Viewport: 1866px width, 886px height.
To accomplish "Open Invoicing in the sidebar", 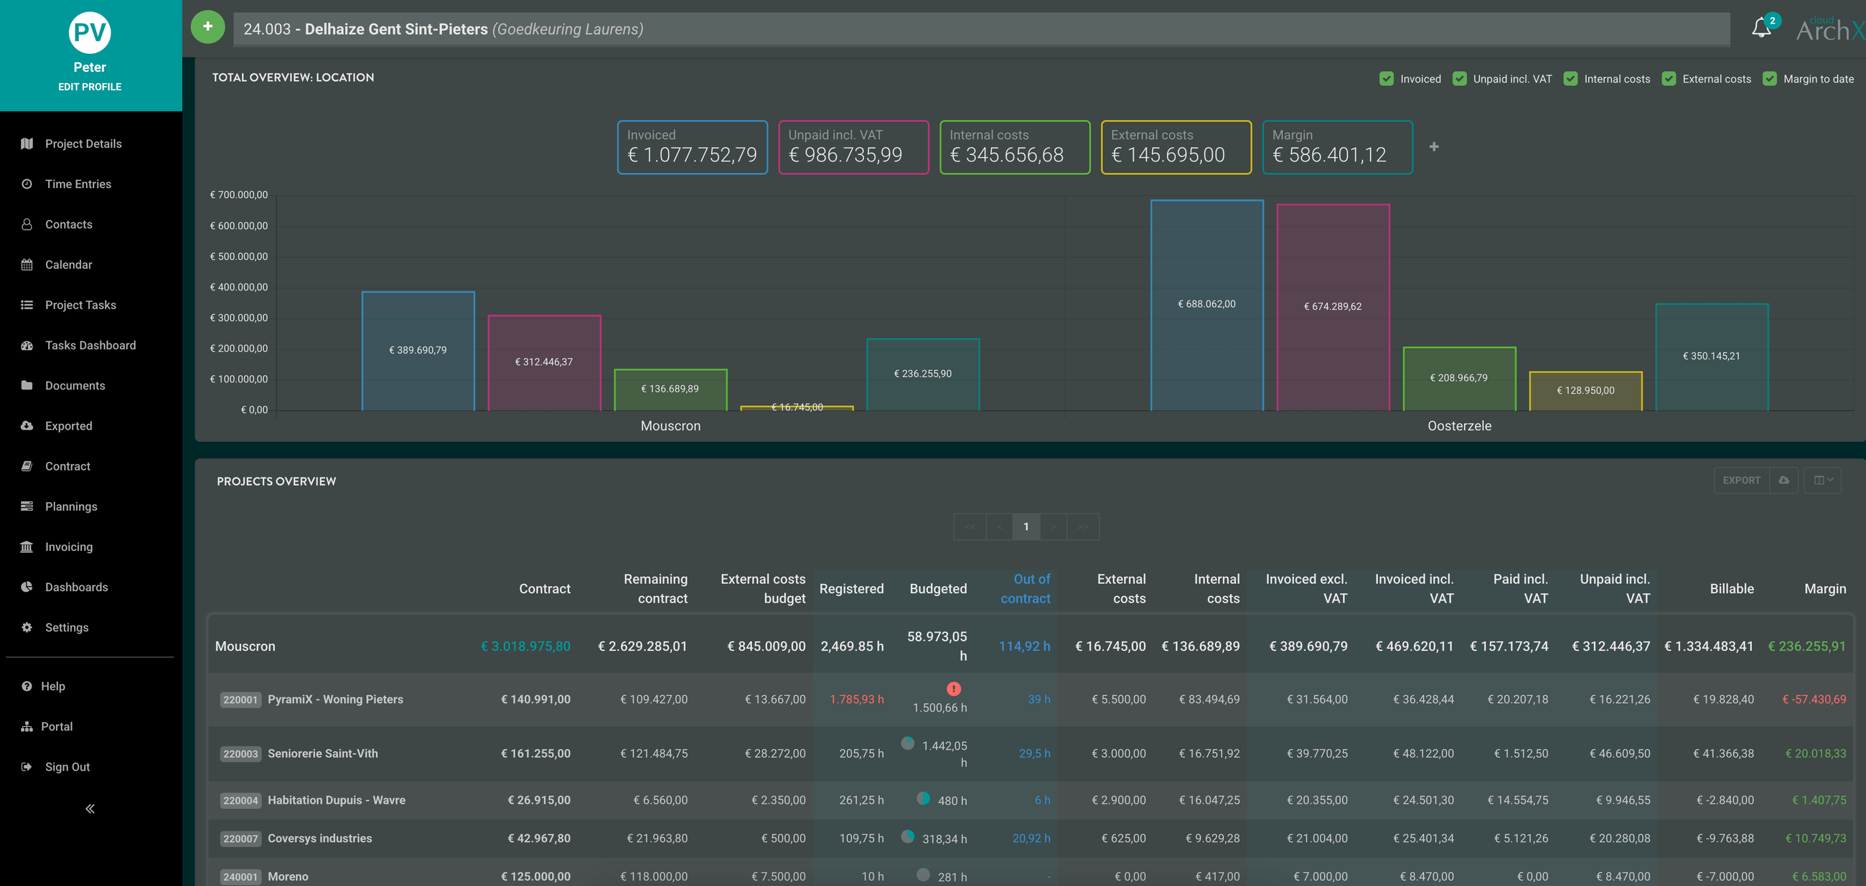I will pyautogui.click(x=69, y=547).
